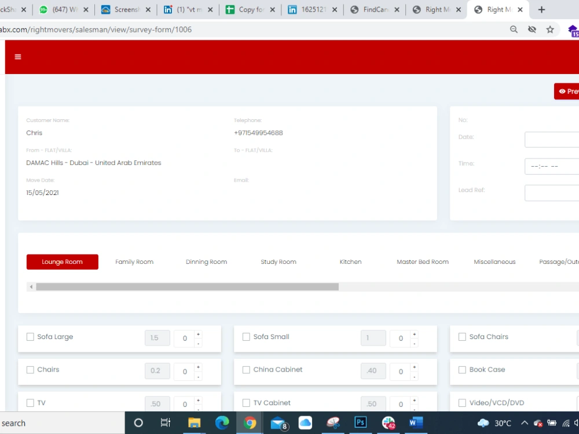Image resolution: width=579 pixels, height=434 pixels.
Task: Increase TV Cabinet quantity with plus
Action: point(415,400)
